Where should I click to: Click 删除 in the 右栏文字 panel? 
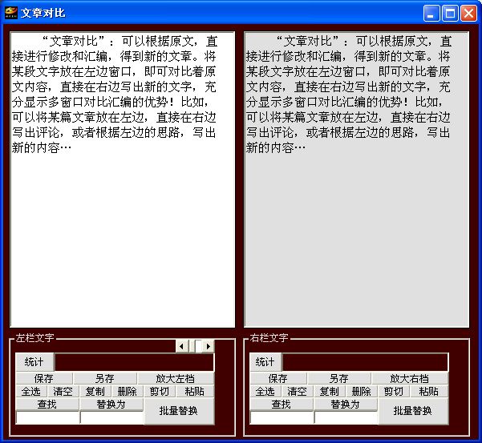click(361, 391)
